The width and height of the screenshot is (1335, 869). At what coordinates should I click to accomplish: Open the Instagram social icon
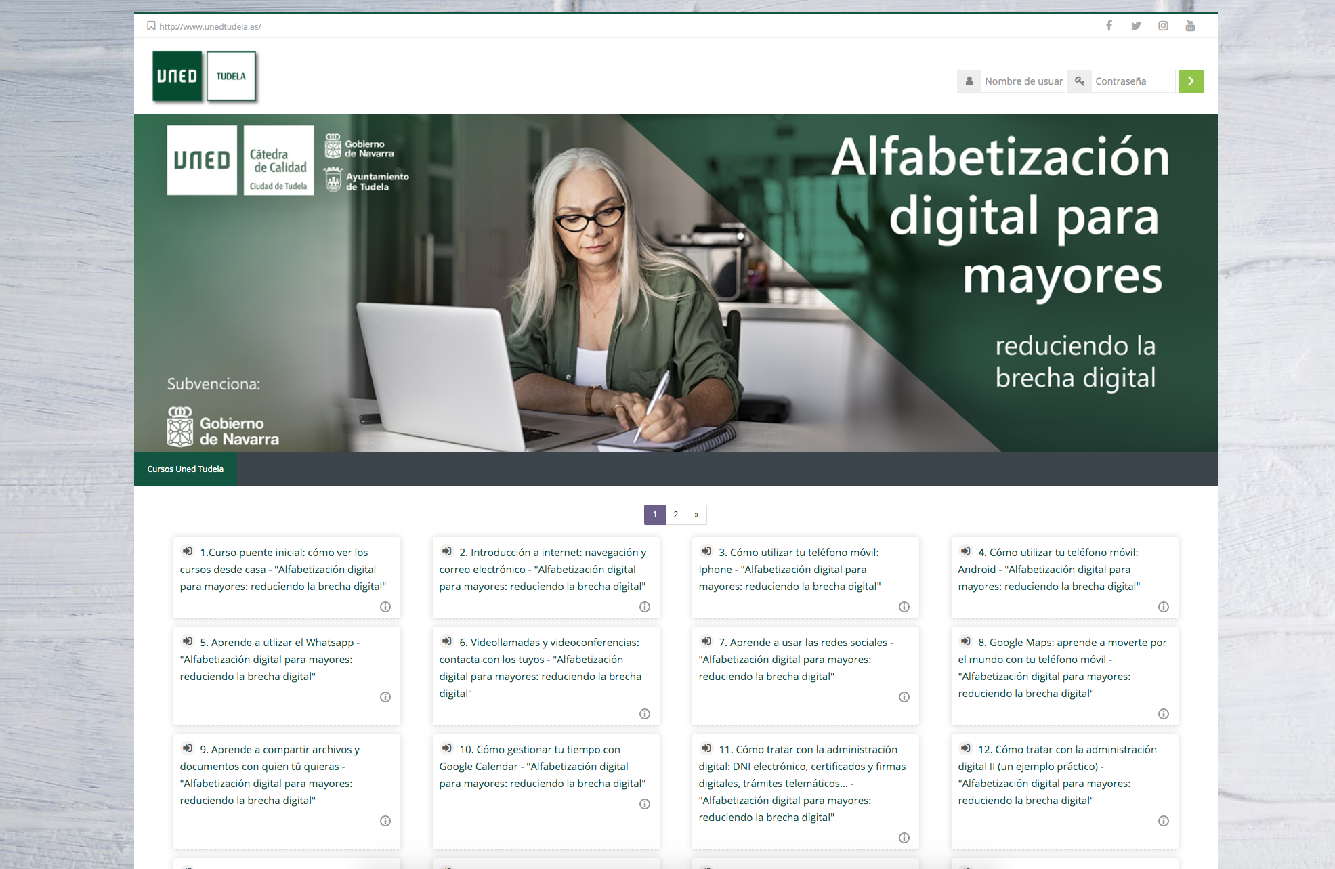click(1163, 26)
